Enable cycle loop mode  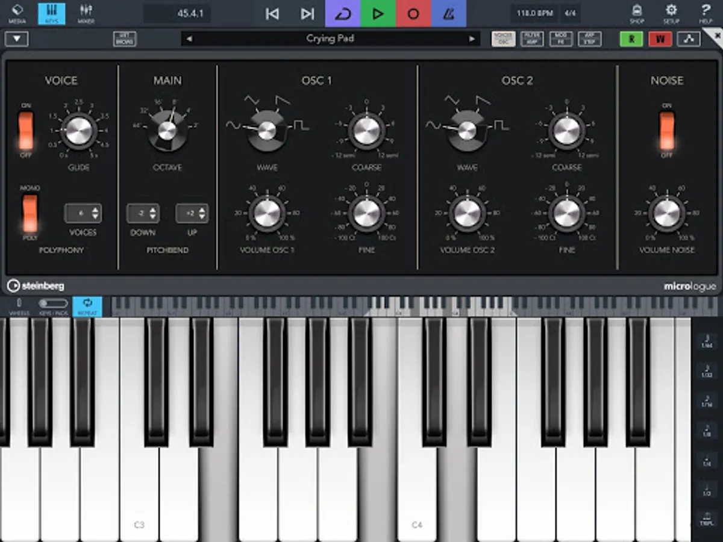(x=343, y=13)
